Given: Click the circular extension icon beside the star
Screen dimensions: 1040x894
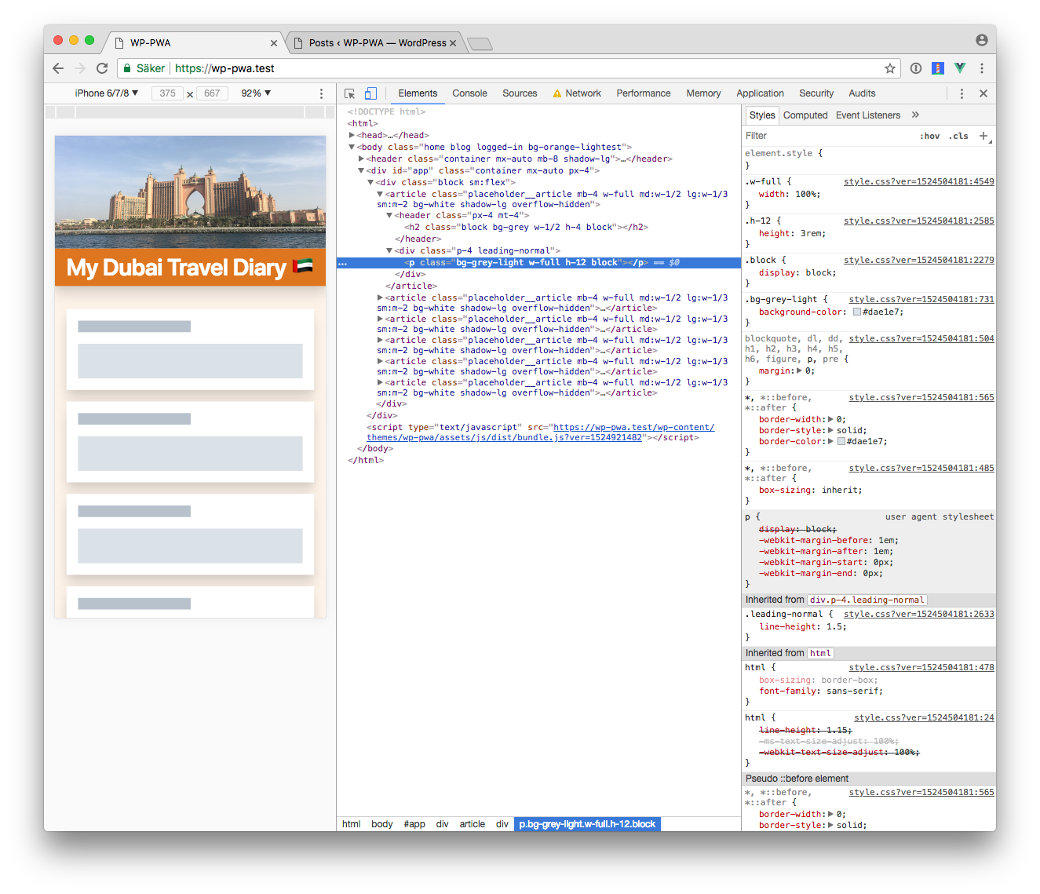Looking at the screenshot, I should (915, 68).
